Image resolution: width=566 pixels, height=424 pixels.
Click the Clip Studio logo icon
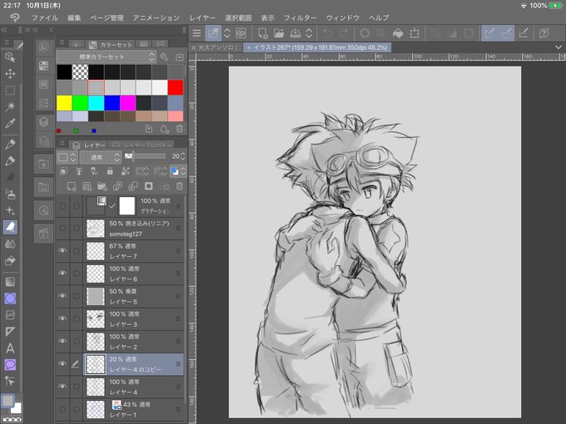pos(15,17)
